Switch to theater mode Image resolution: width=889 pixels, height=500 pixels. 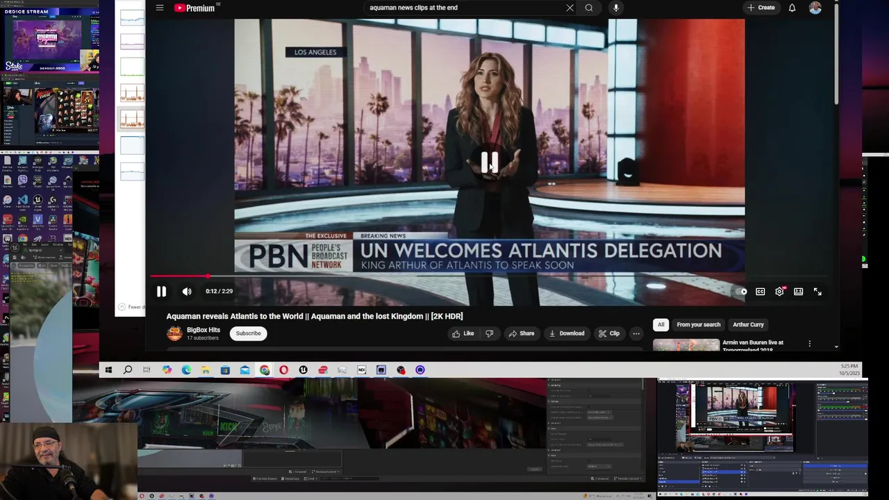click(799, 292)
